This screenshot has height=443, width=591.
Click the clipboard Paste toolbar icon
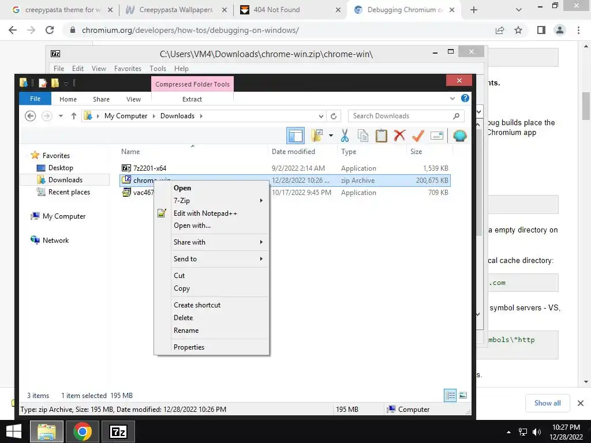(x=381, y=136)
